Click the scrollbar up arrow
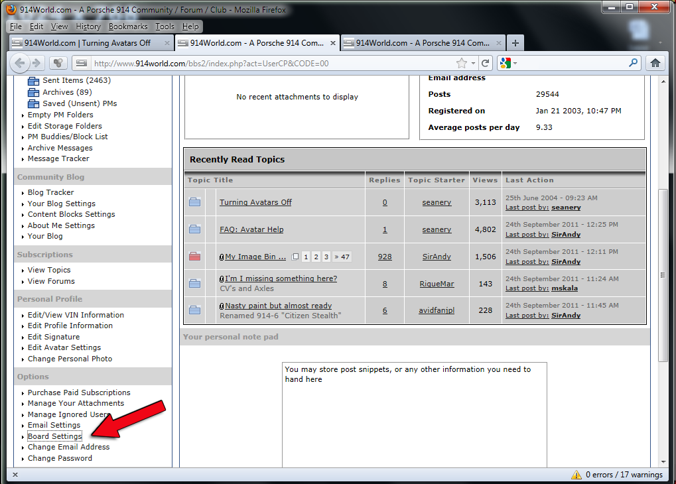 (x=663, y=81)
